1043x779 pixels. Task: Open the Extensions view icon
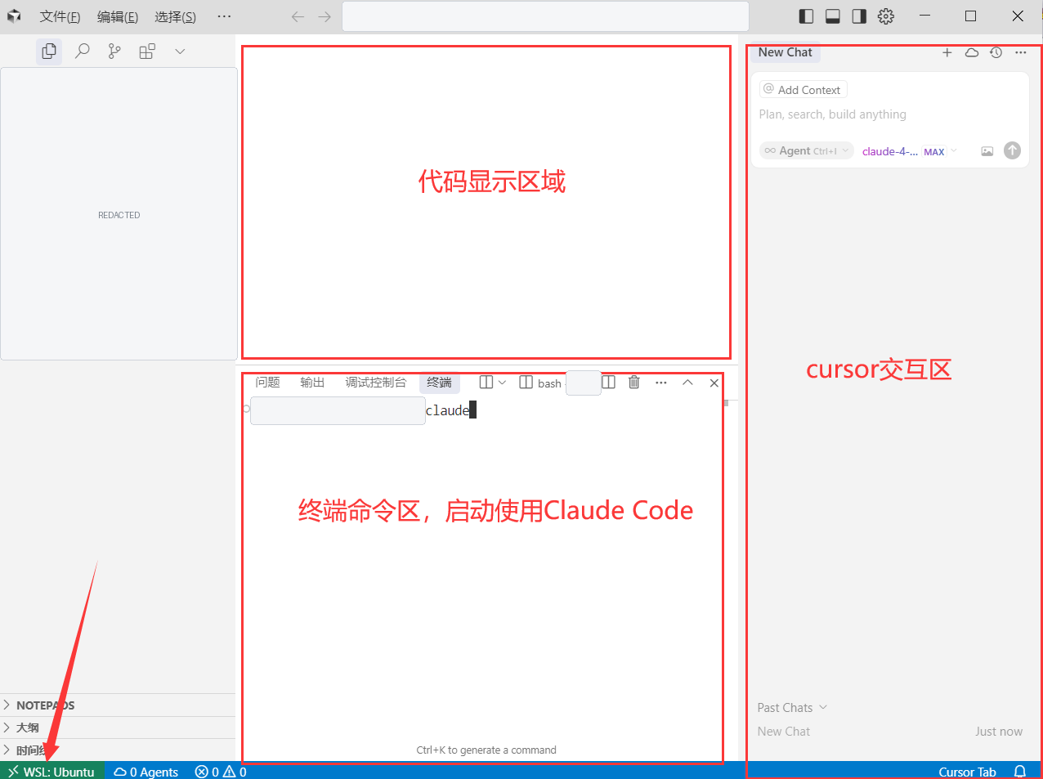[147, 51]
